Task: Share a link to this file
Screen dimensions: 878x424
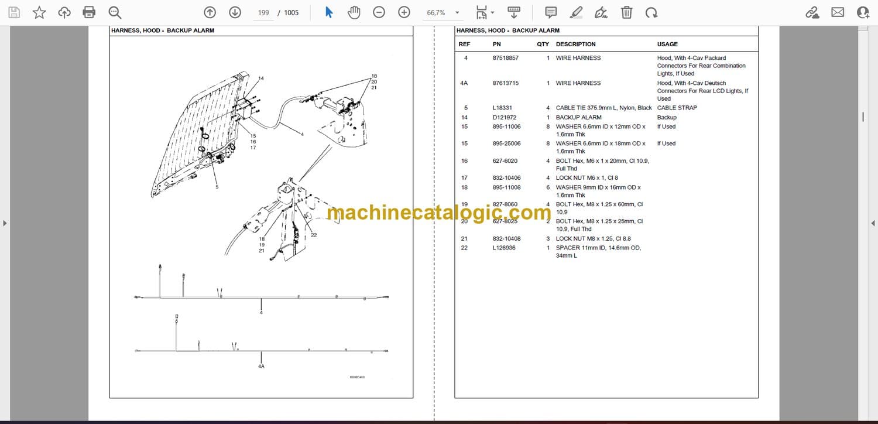Action: (x=812, y=12)
